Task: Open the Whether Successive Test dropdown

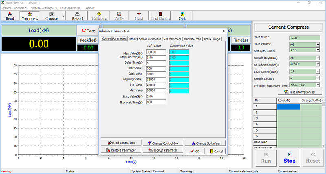Action: (x=318, y=85)
